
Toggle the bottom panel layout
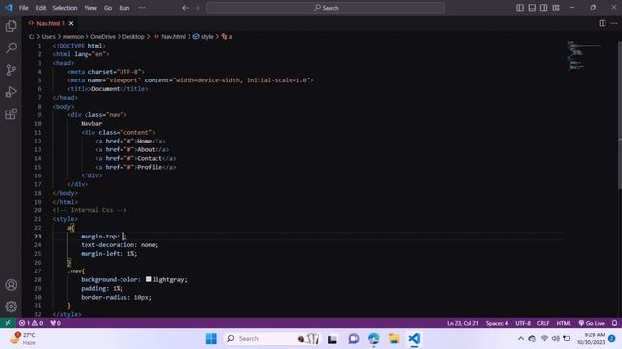[532, 8]
